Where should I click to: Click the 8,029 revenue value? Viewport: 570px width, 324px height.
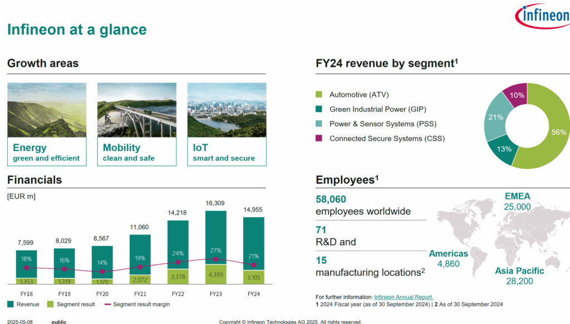coord(63,240)
